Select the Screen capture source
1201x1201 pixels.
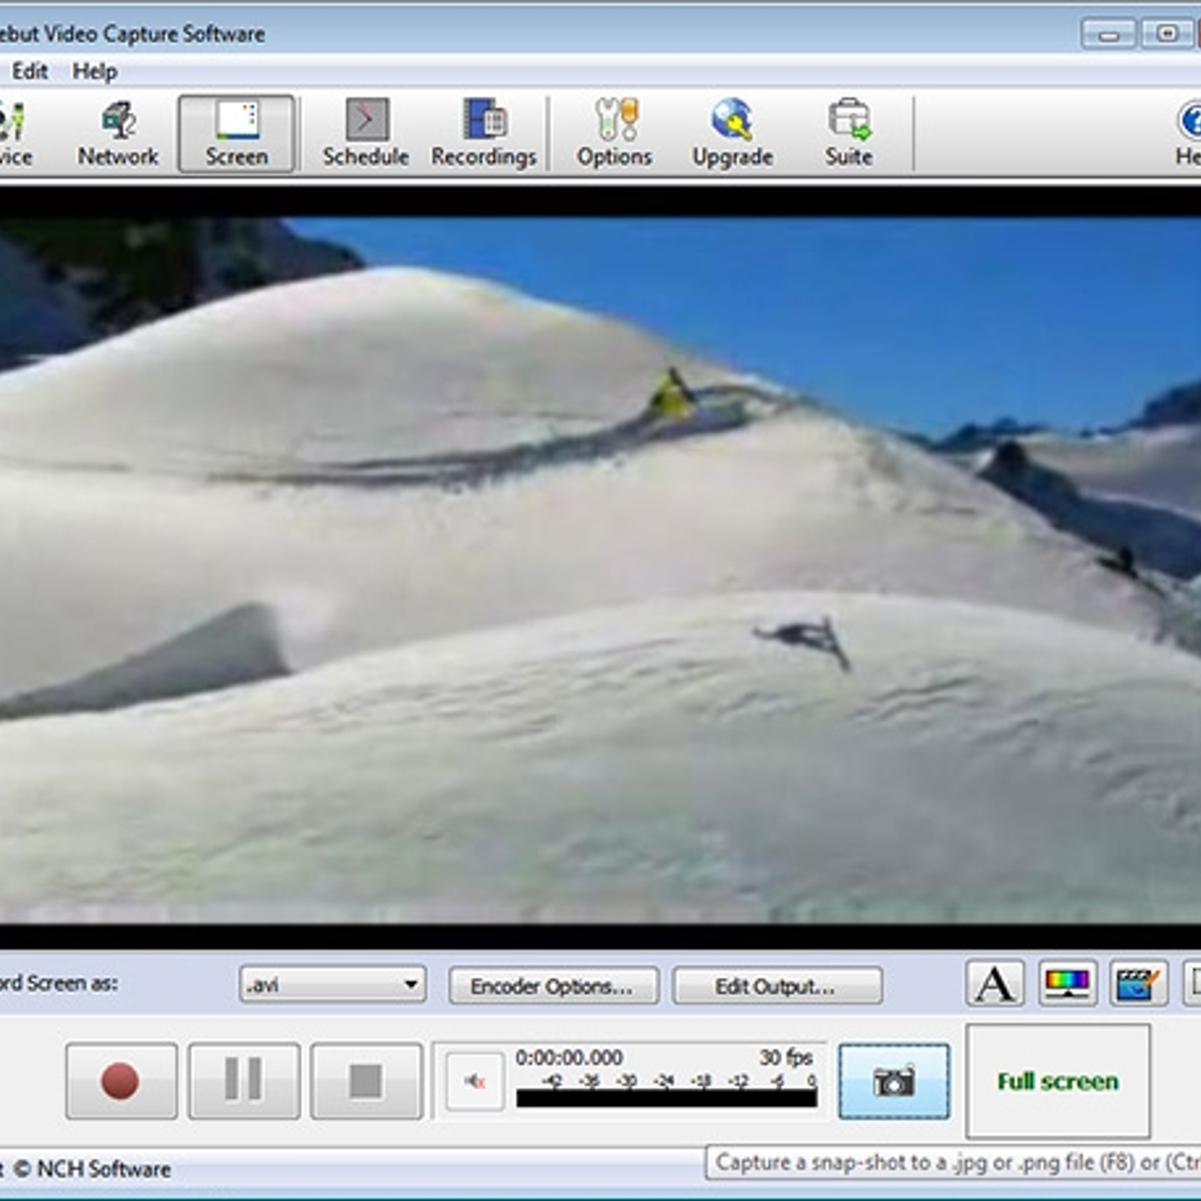[236, 134]
